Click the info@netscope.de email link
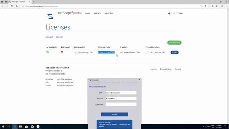 pyautogui.click(x=65, y=85)
